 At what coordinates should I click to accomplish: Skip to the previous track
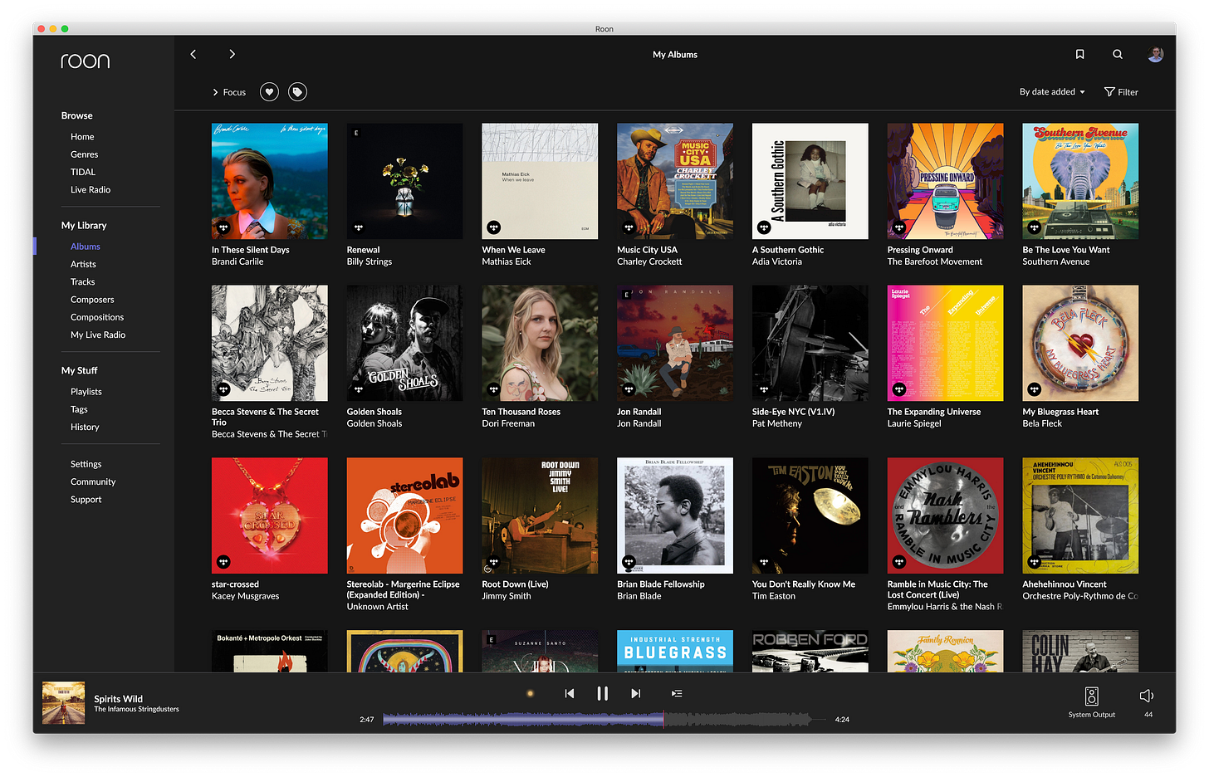coord(570,693)
